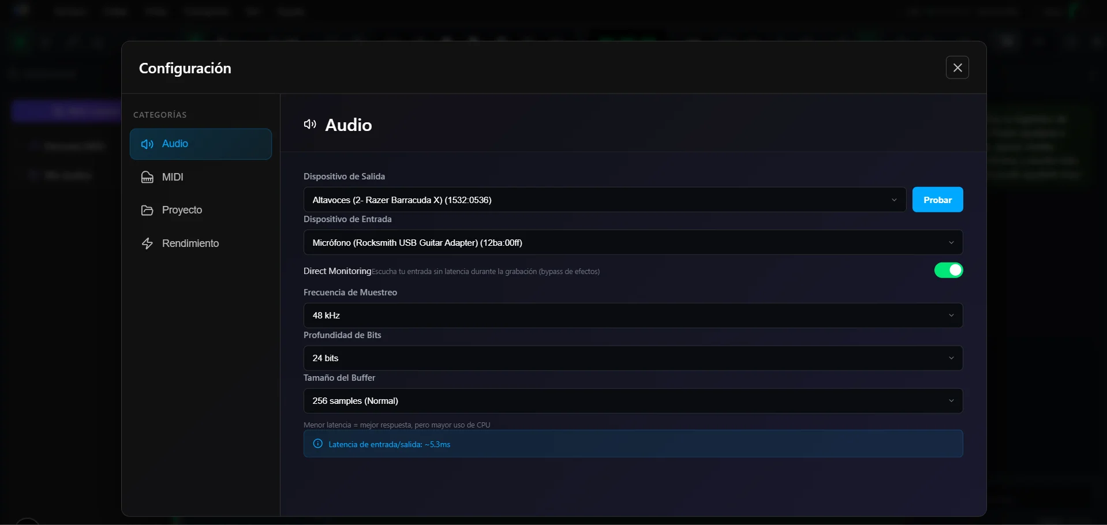Open the Rendimiento settings category
Image resolution: width=1107 pixels, height=525 pixels.
tap(190, 243)
